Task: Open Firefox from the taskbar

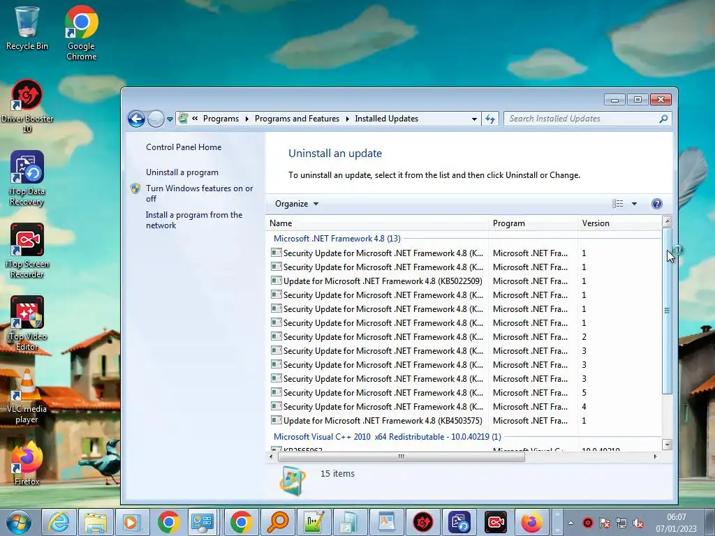Action: (x=531, y=522)
